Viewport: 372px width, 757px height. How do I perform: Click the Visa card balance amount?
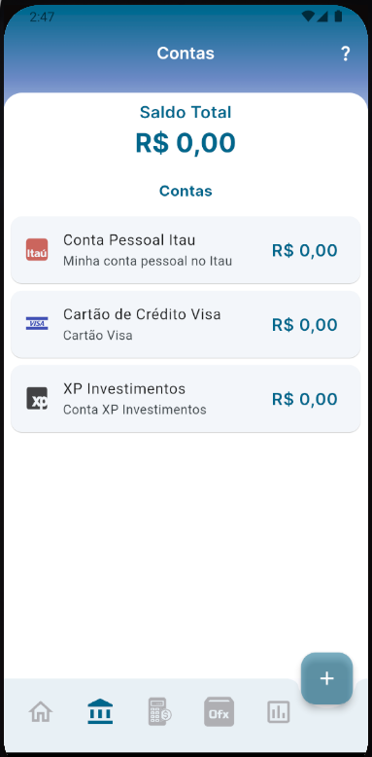(305, 325)
